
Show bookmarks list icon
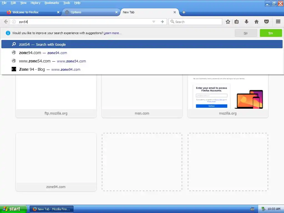coord(237,22)
